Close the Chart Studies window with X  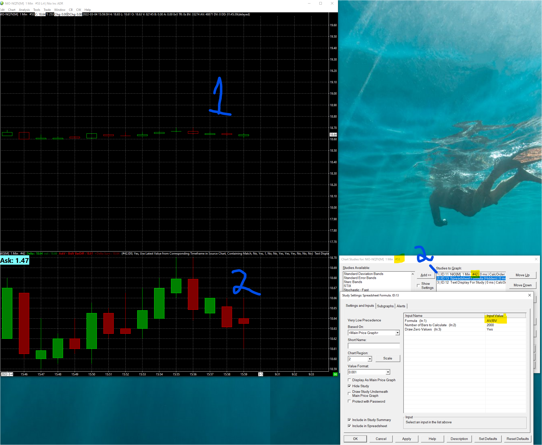[536, 259]
